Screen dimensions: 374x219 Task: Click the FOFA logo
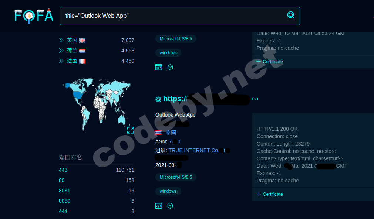[34, 16]
